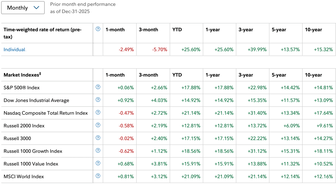Click help icon beside Russell 2000 Index
Viewport: 336px width, 184px height.
[x=98, y=125]
